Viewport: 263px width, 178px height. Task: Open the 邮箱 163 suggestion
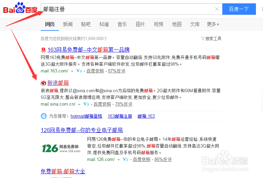tap(146, 116)
